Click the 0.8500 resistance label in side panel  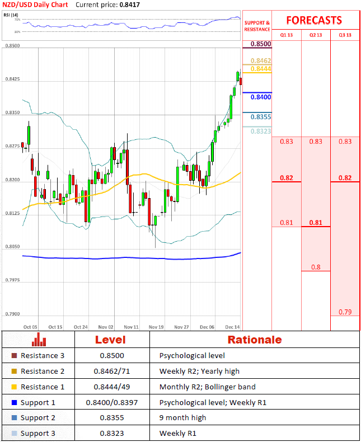(261, 44)
